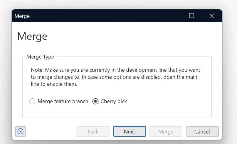Image resolution: width=237 pixels, height=144 pixels.
Task: Maximize the Merge dialog window
Action: 192,16
